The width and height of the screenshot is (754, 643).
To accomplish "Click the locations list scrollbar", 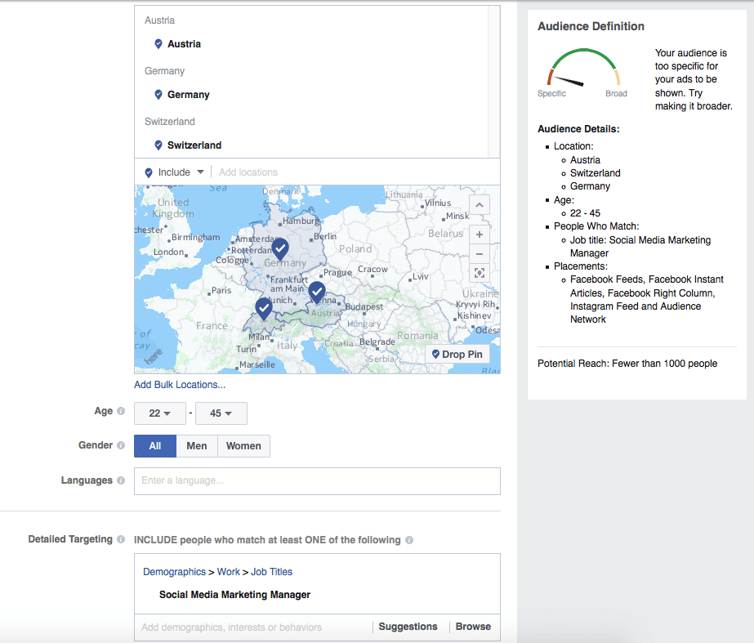I will pyautogui.click(x=494, y=82).
